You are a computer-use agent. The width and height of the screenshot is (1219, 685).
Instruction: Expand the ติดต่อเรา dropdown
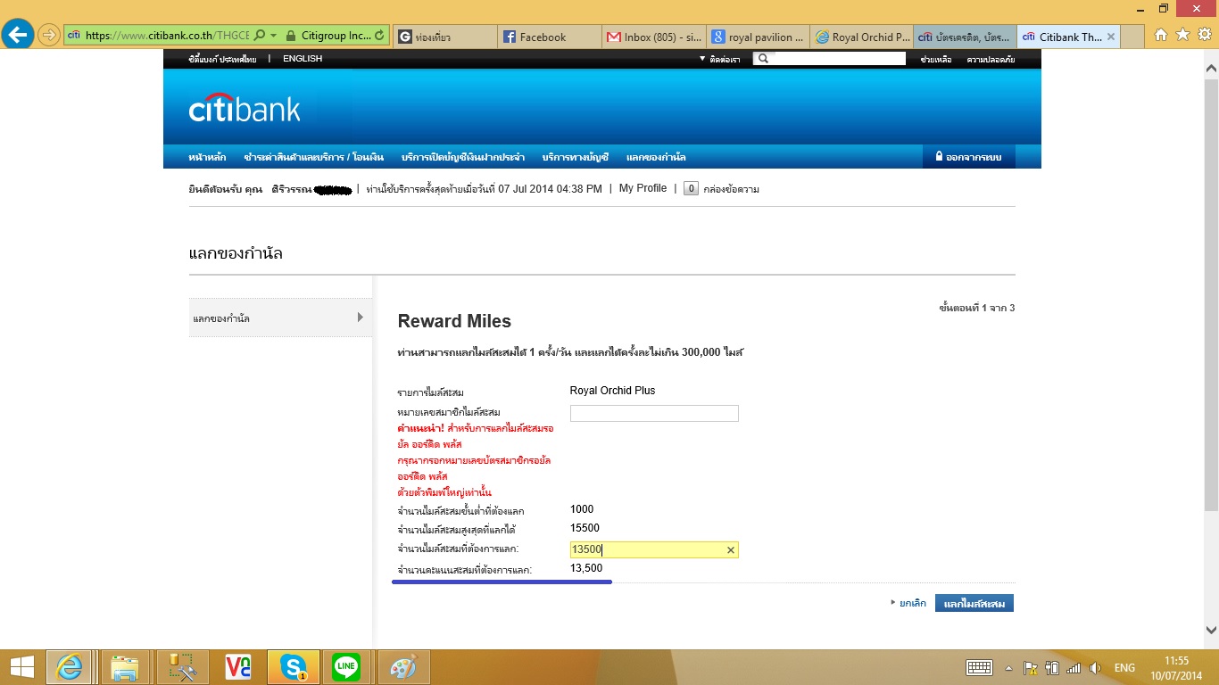coord(719,59)
